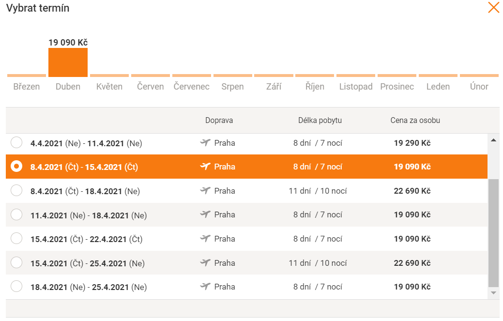The image size is (503, 321).
Task: Click the 22 690 Kč price in 15.4.2021 - 25.4.2021 row
Action: pos(412,263)
